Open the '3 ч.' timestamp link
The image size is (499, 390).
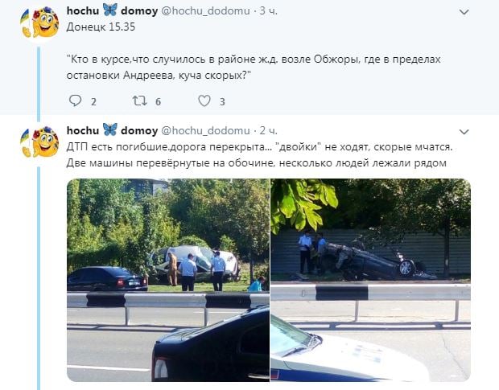pos(268,10)
